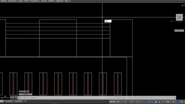Open snap mode settings dropdown arrow

click(x=125, y=102)
